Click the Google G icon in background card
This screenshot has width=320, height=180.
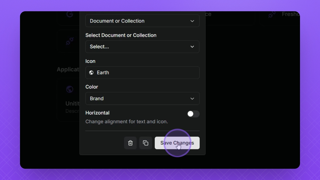pos(70,14)
